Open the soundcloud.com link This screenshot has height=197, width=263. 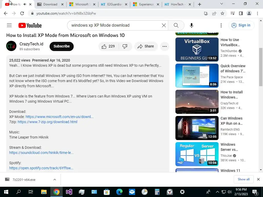41,153
